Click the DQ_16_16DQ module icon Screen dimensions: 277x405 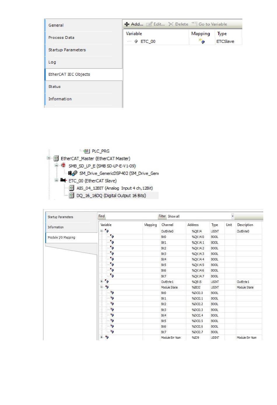coord(71,195)
